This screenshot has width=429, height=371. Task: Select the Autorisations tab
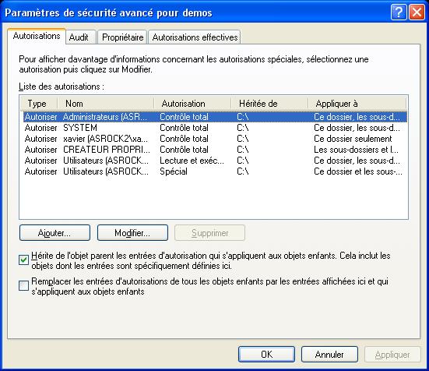tap(37, 36)
